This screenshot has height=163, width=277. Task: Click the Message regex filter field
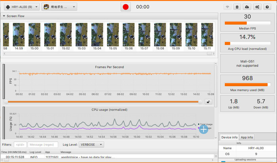coord(43,145)
